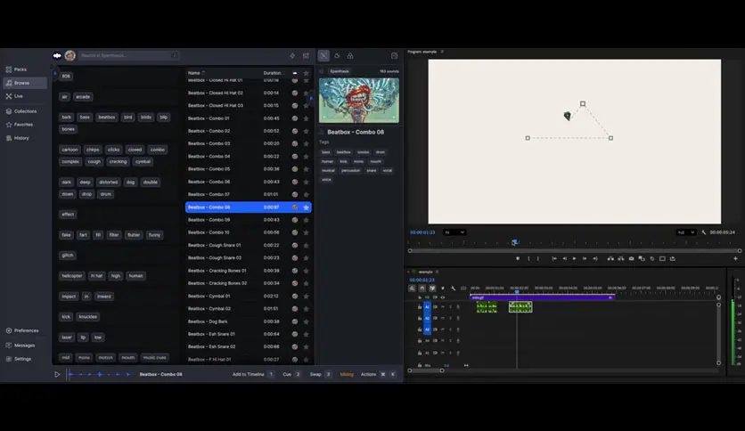
Task: Open the filter sliders icon
Action: point(306,55)
